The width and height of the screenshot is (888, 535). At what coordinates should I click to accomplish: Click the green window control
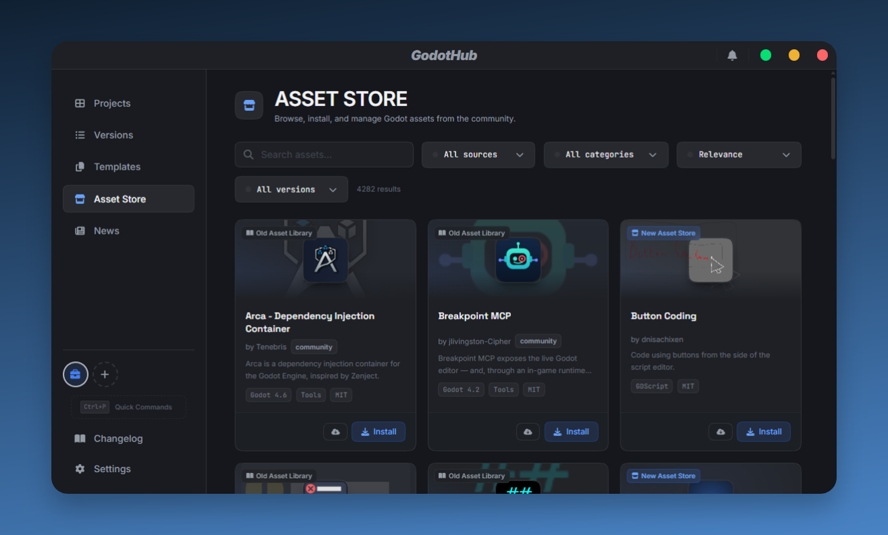click(766, 55)
